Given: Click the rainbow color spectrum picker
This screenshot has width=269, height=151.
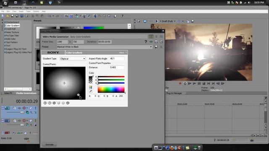Looking at the screenshot, I should 111,89.
